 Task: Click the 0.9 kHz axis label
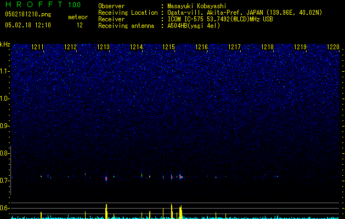(x=4, y=126)
